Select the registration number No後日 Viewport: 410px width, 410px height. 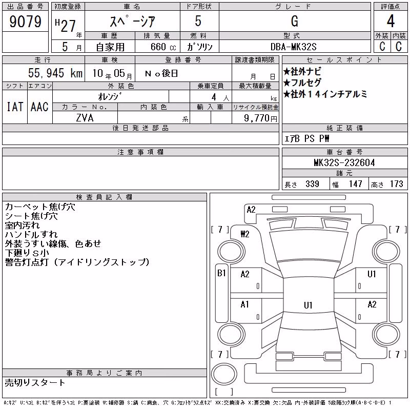(161, 73)
